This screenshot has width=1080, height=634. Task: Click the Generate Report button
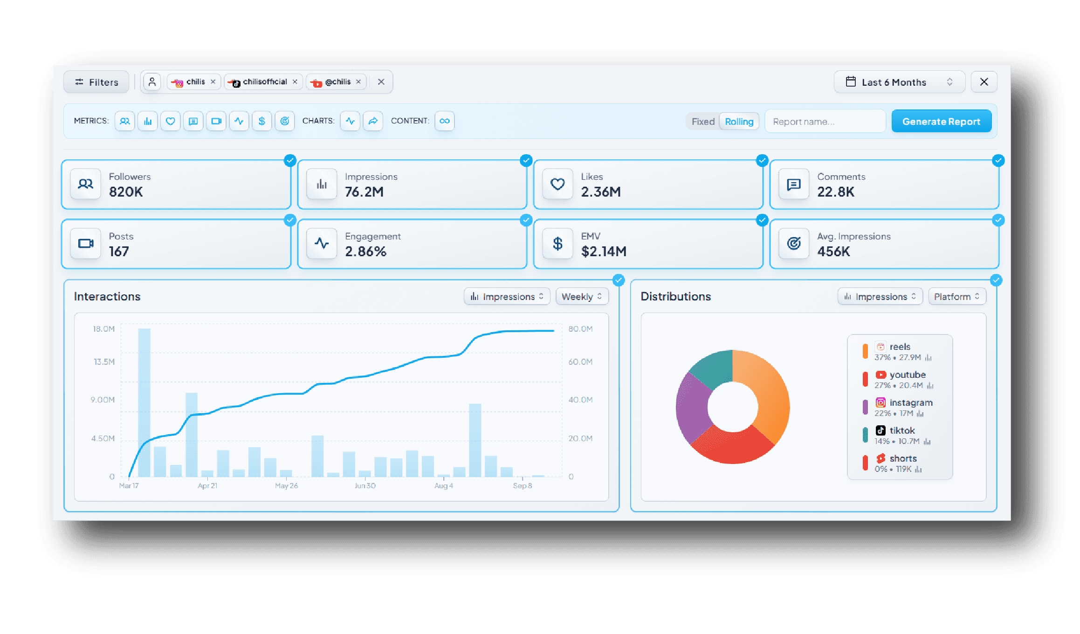(x=941, y=121)
